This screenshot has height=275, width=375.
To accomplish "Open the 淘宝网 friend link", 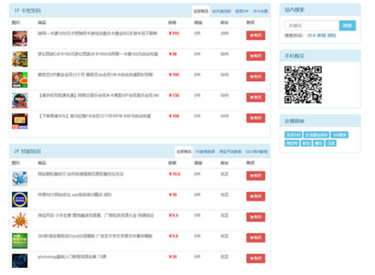I will click(x=292, y=143).
